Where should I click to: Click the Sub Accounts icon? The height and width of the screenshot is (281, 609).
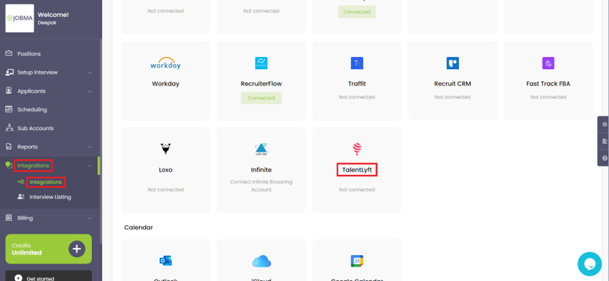pos(8,128)
